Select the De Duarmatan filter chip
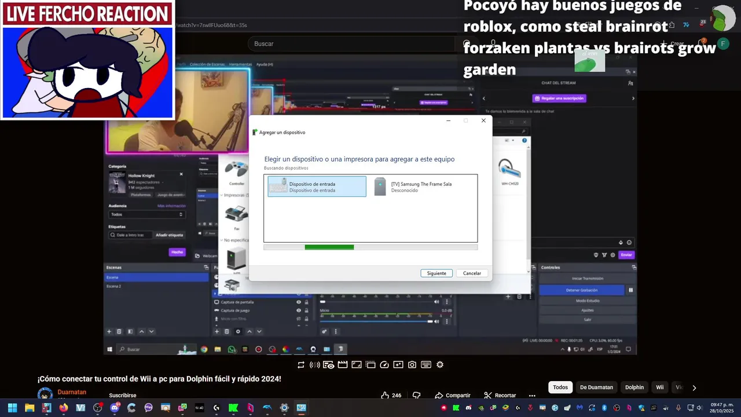 596,387
